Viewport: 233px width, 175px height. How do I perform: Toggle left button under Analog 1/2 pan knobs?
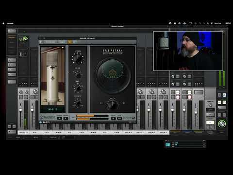21,97
